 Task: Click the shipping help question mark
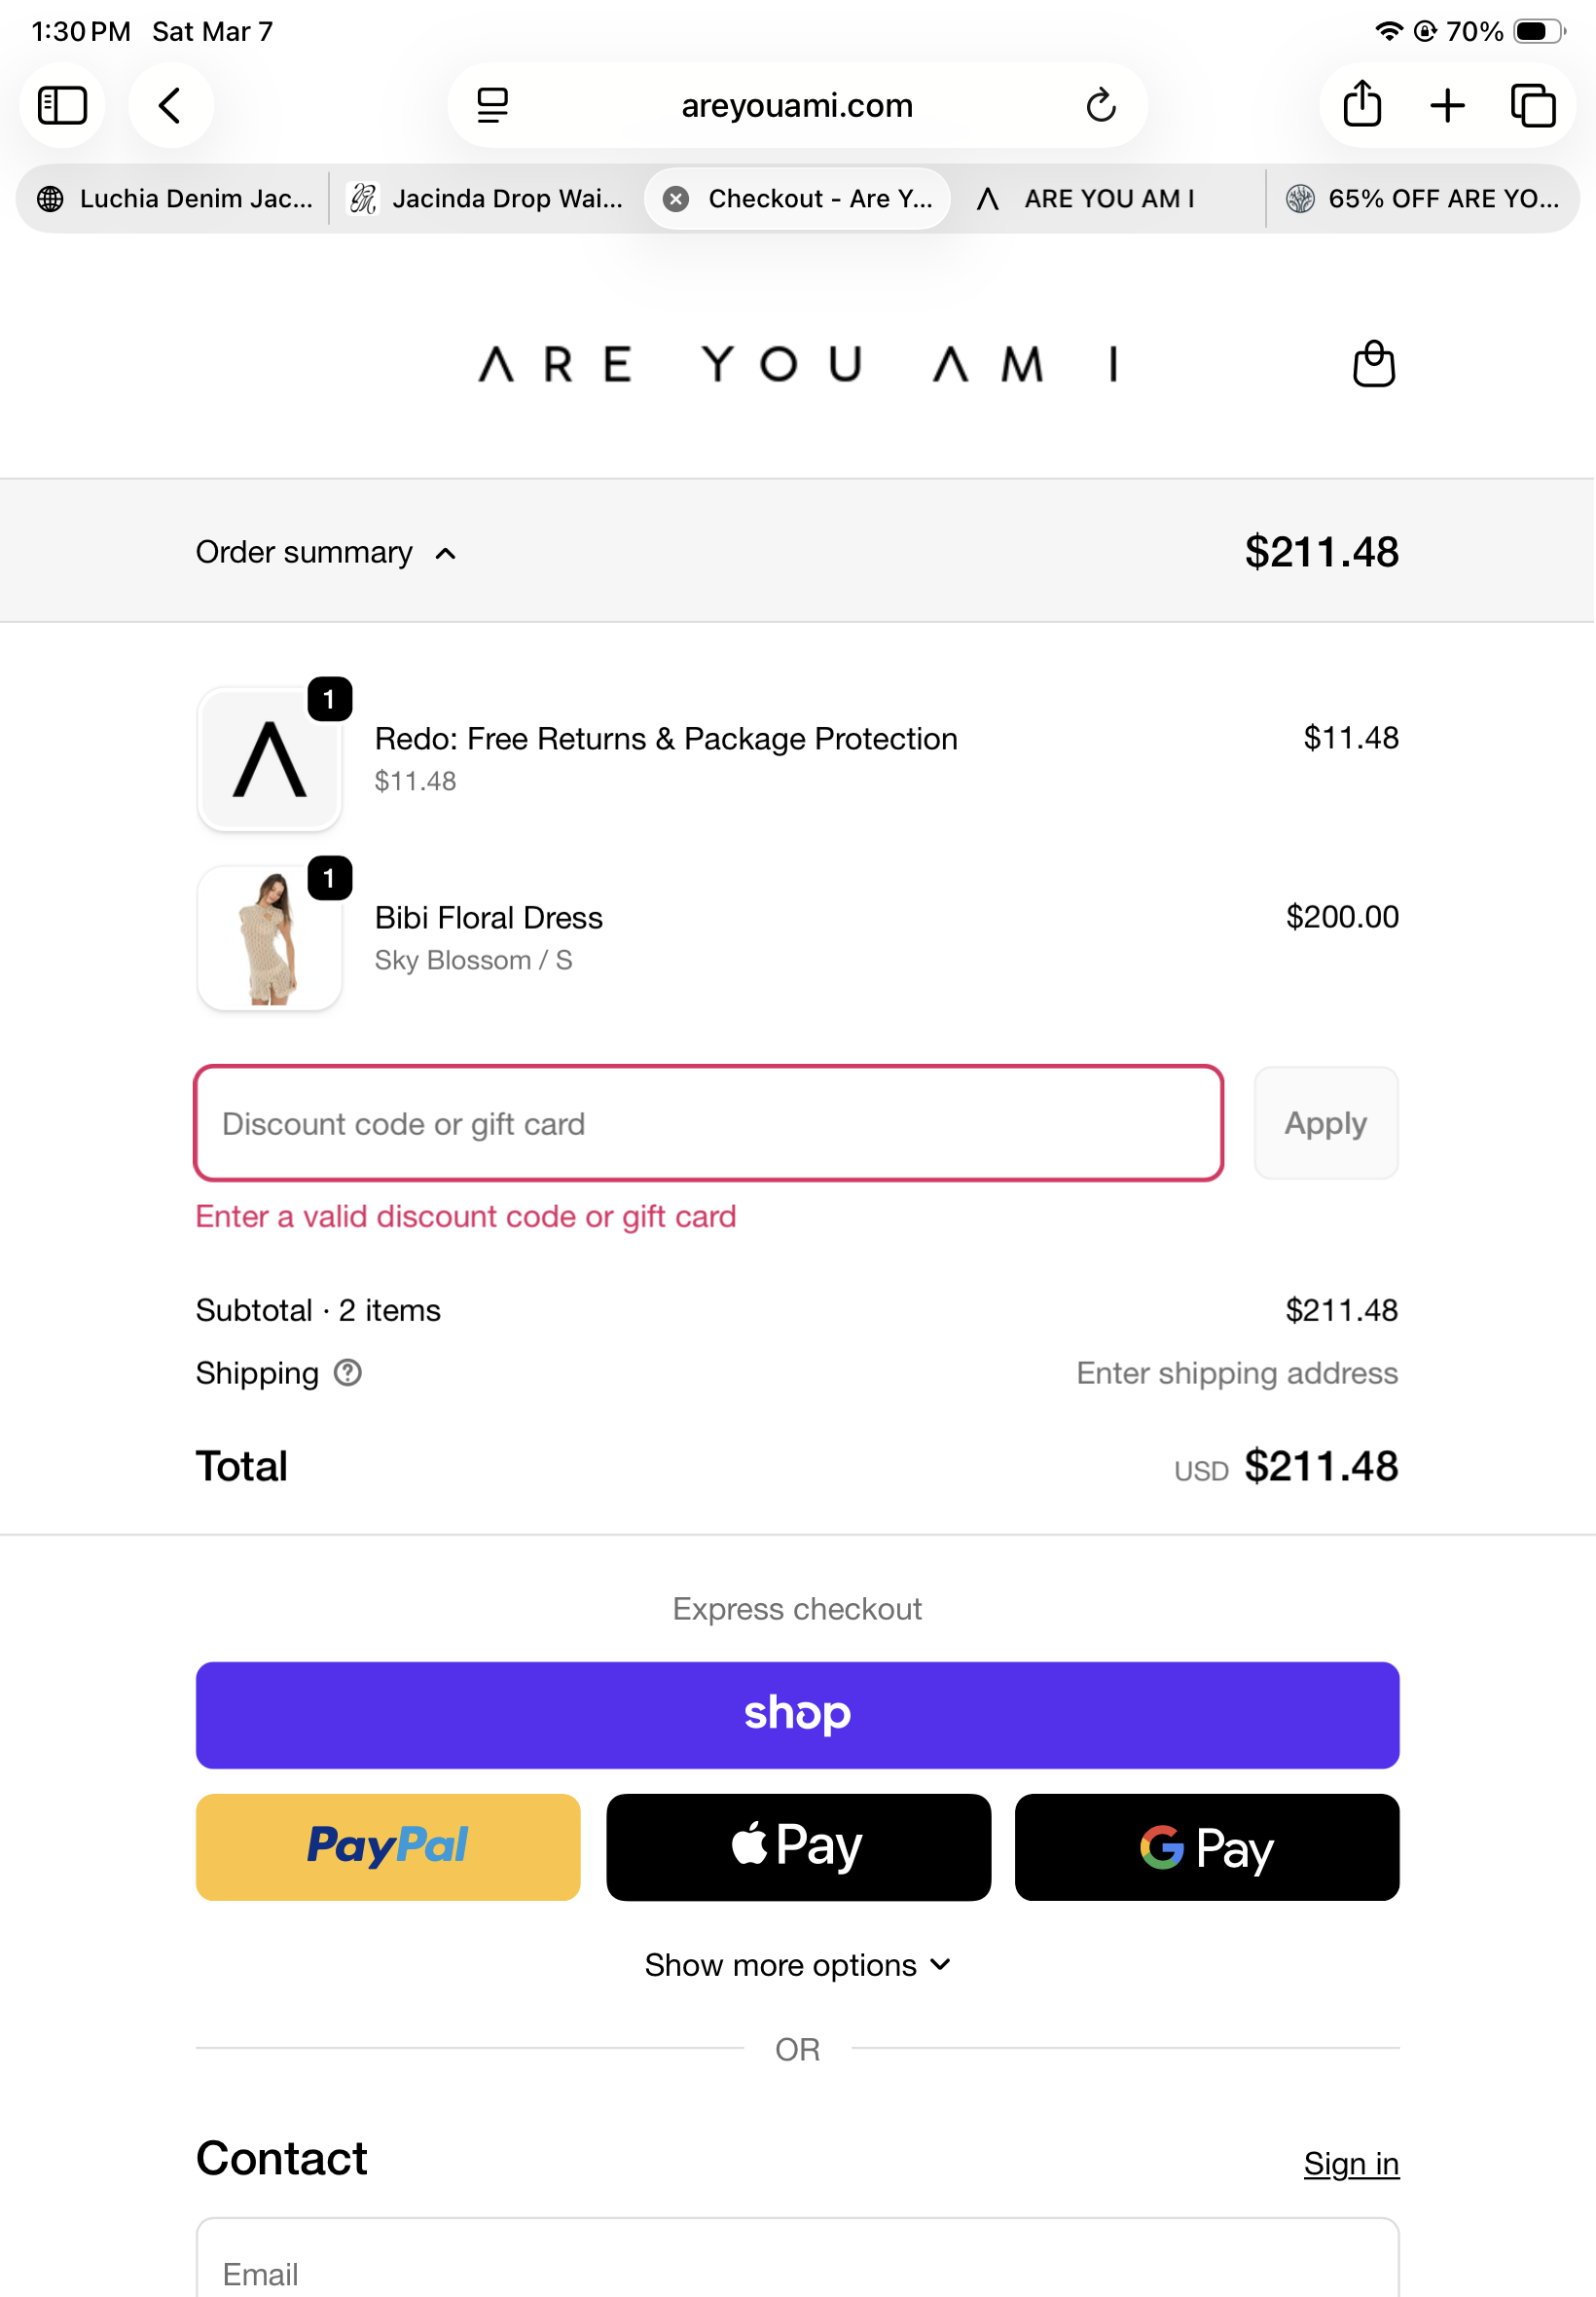(347, 1373)
